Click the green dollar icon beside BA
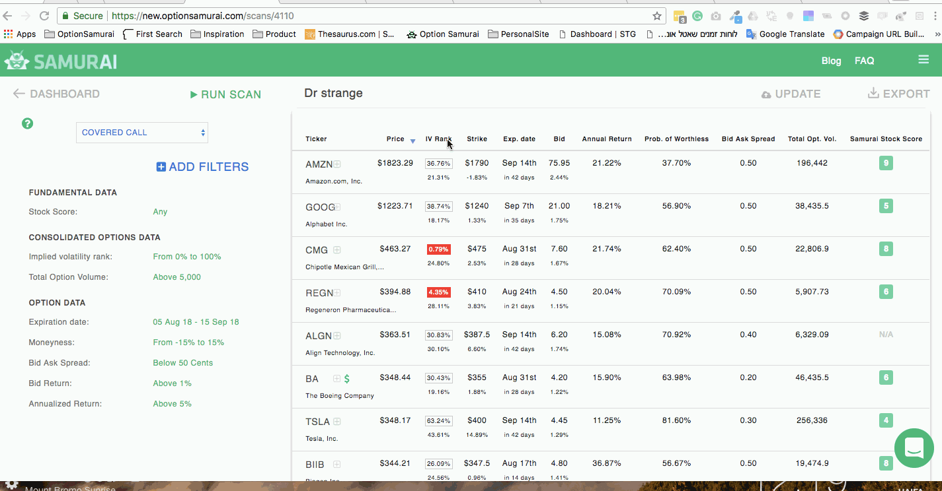 coord(347,379)
